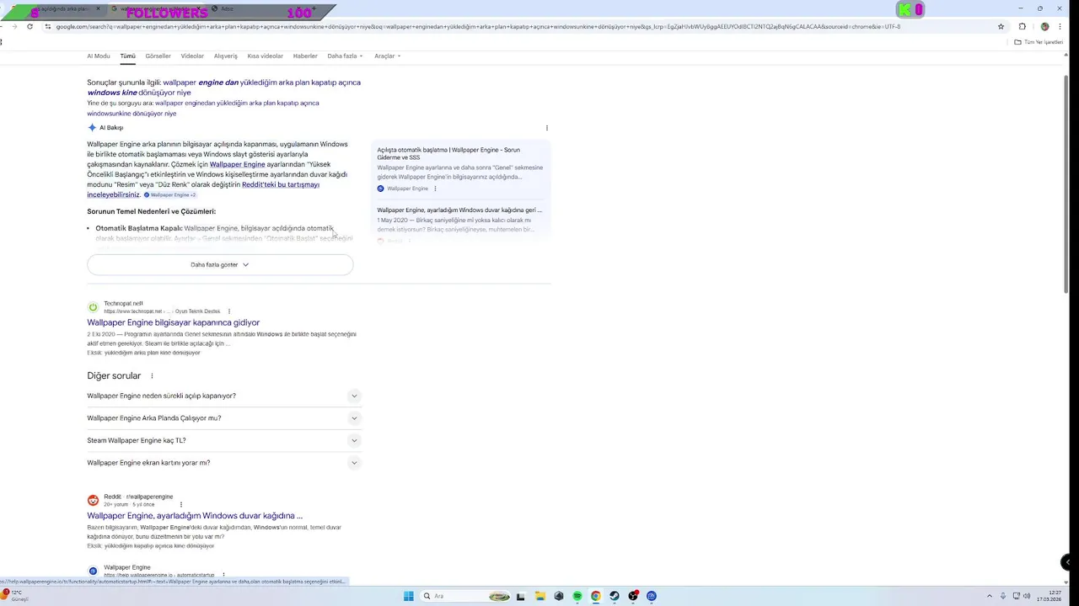Select the Videolar results tab
The height and width of the screenshot is (606, 1079).
click(192, 56)
